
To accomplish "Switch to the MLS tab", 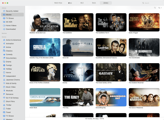I will tap(82, 3).
